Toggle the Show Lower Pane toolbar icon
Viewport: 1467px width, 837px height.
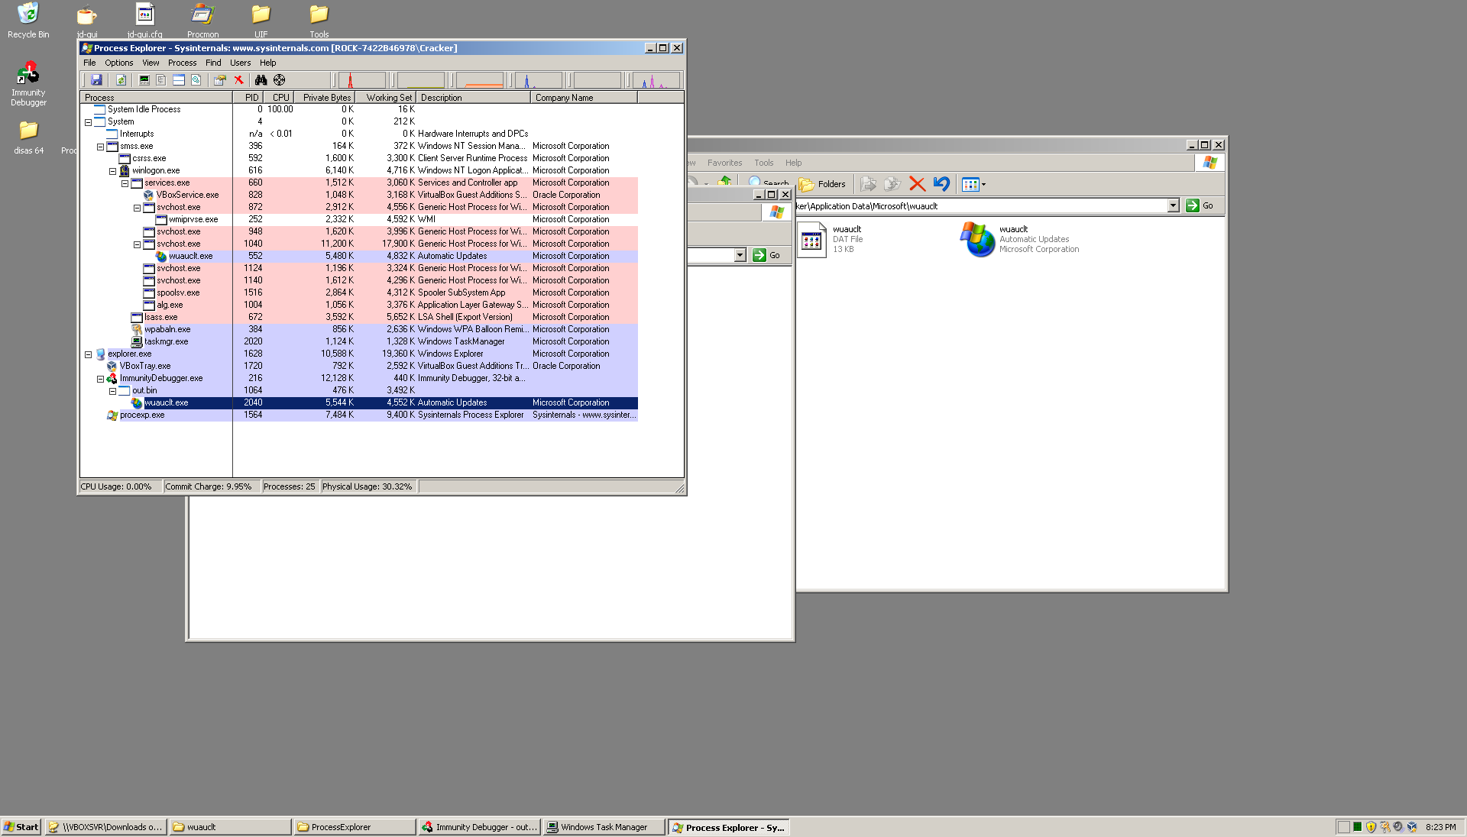coord(179,80)
